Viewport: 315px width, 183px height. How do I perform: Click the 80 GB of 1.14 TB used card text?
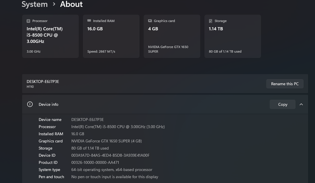coord(225,51)
